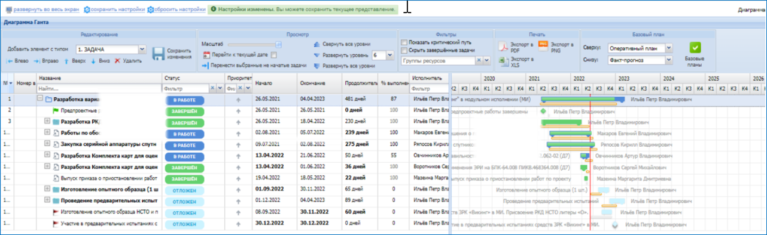Screen dimensions: 767x235
Task: Open the element type dropdown '1. ЗАДАЧА'
Action: pos(142,50)
